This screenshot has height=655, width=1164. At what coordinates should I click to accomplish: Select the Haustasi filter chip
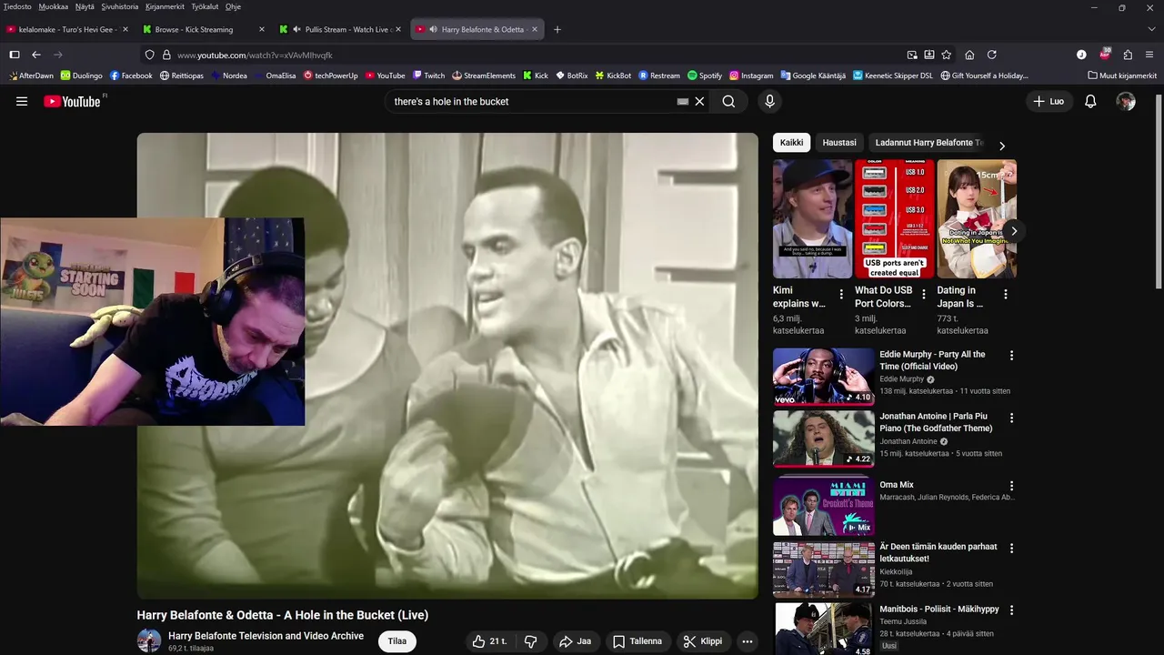point(839,143)
